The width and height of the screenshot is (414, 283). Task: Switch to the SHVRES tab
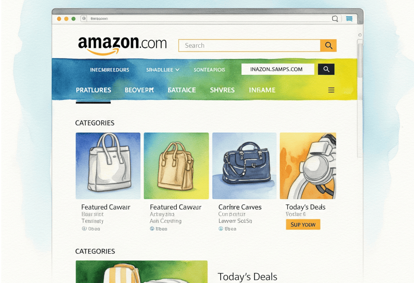222,90
